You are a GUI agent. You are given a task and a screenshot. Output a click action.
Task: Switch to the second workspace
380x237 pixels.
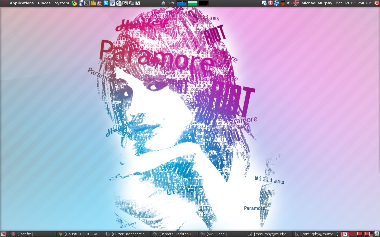(x=353, y=234)
